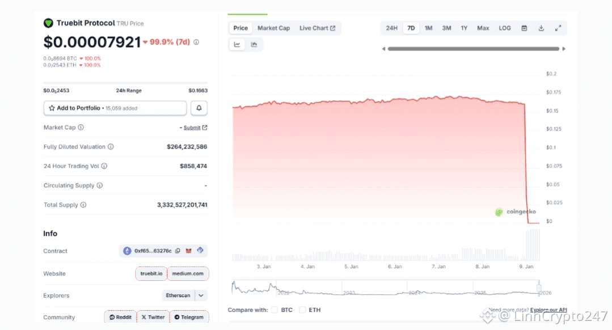612x330 pixels.
Task: Switch to candlestick chart view
Action: (254, 44)
